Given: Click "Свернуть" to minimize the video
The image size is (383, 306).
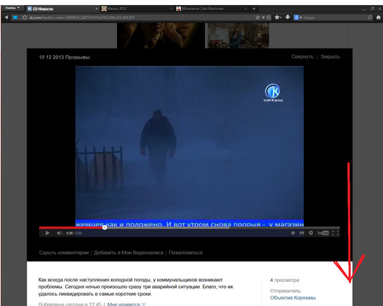Looking at the screenshot, I should coord(302,57).
